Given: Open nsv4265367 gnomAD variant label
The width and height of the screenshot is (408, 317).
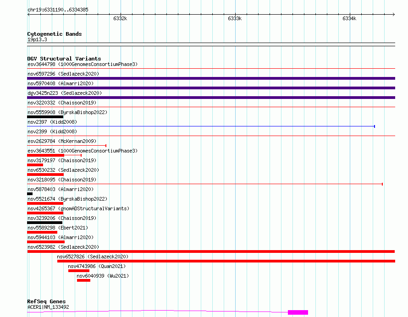Looking at the screenshot, I should pyautogui.click(x=78, y=208).
